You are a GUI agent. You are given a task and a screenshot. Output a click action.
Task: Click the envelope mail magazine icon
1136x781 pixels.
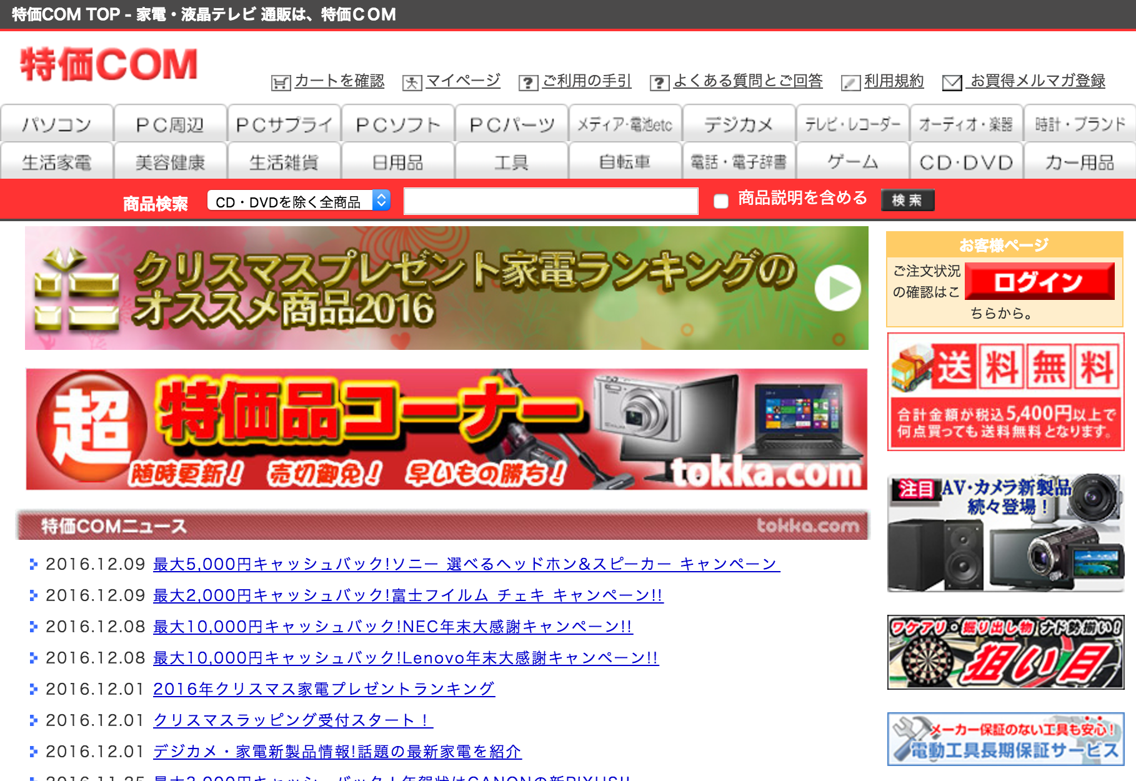pos(952,82)
